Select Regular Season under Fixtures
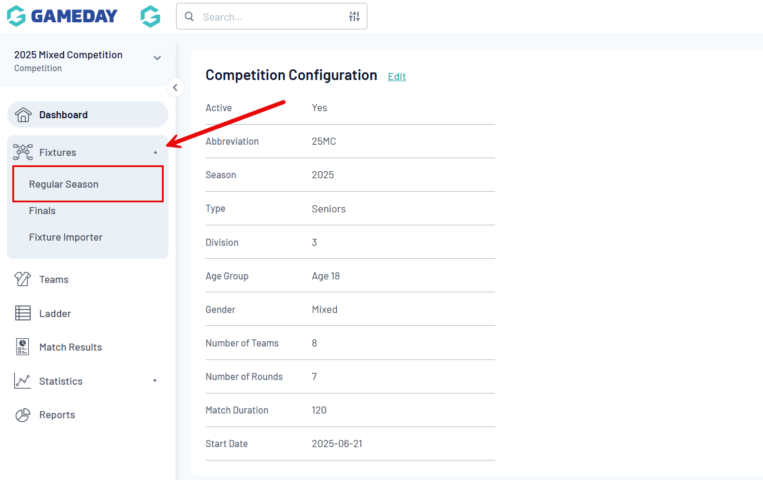 [x=64, y=184]
